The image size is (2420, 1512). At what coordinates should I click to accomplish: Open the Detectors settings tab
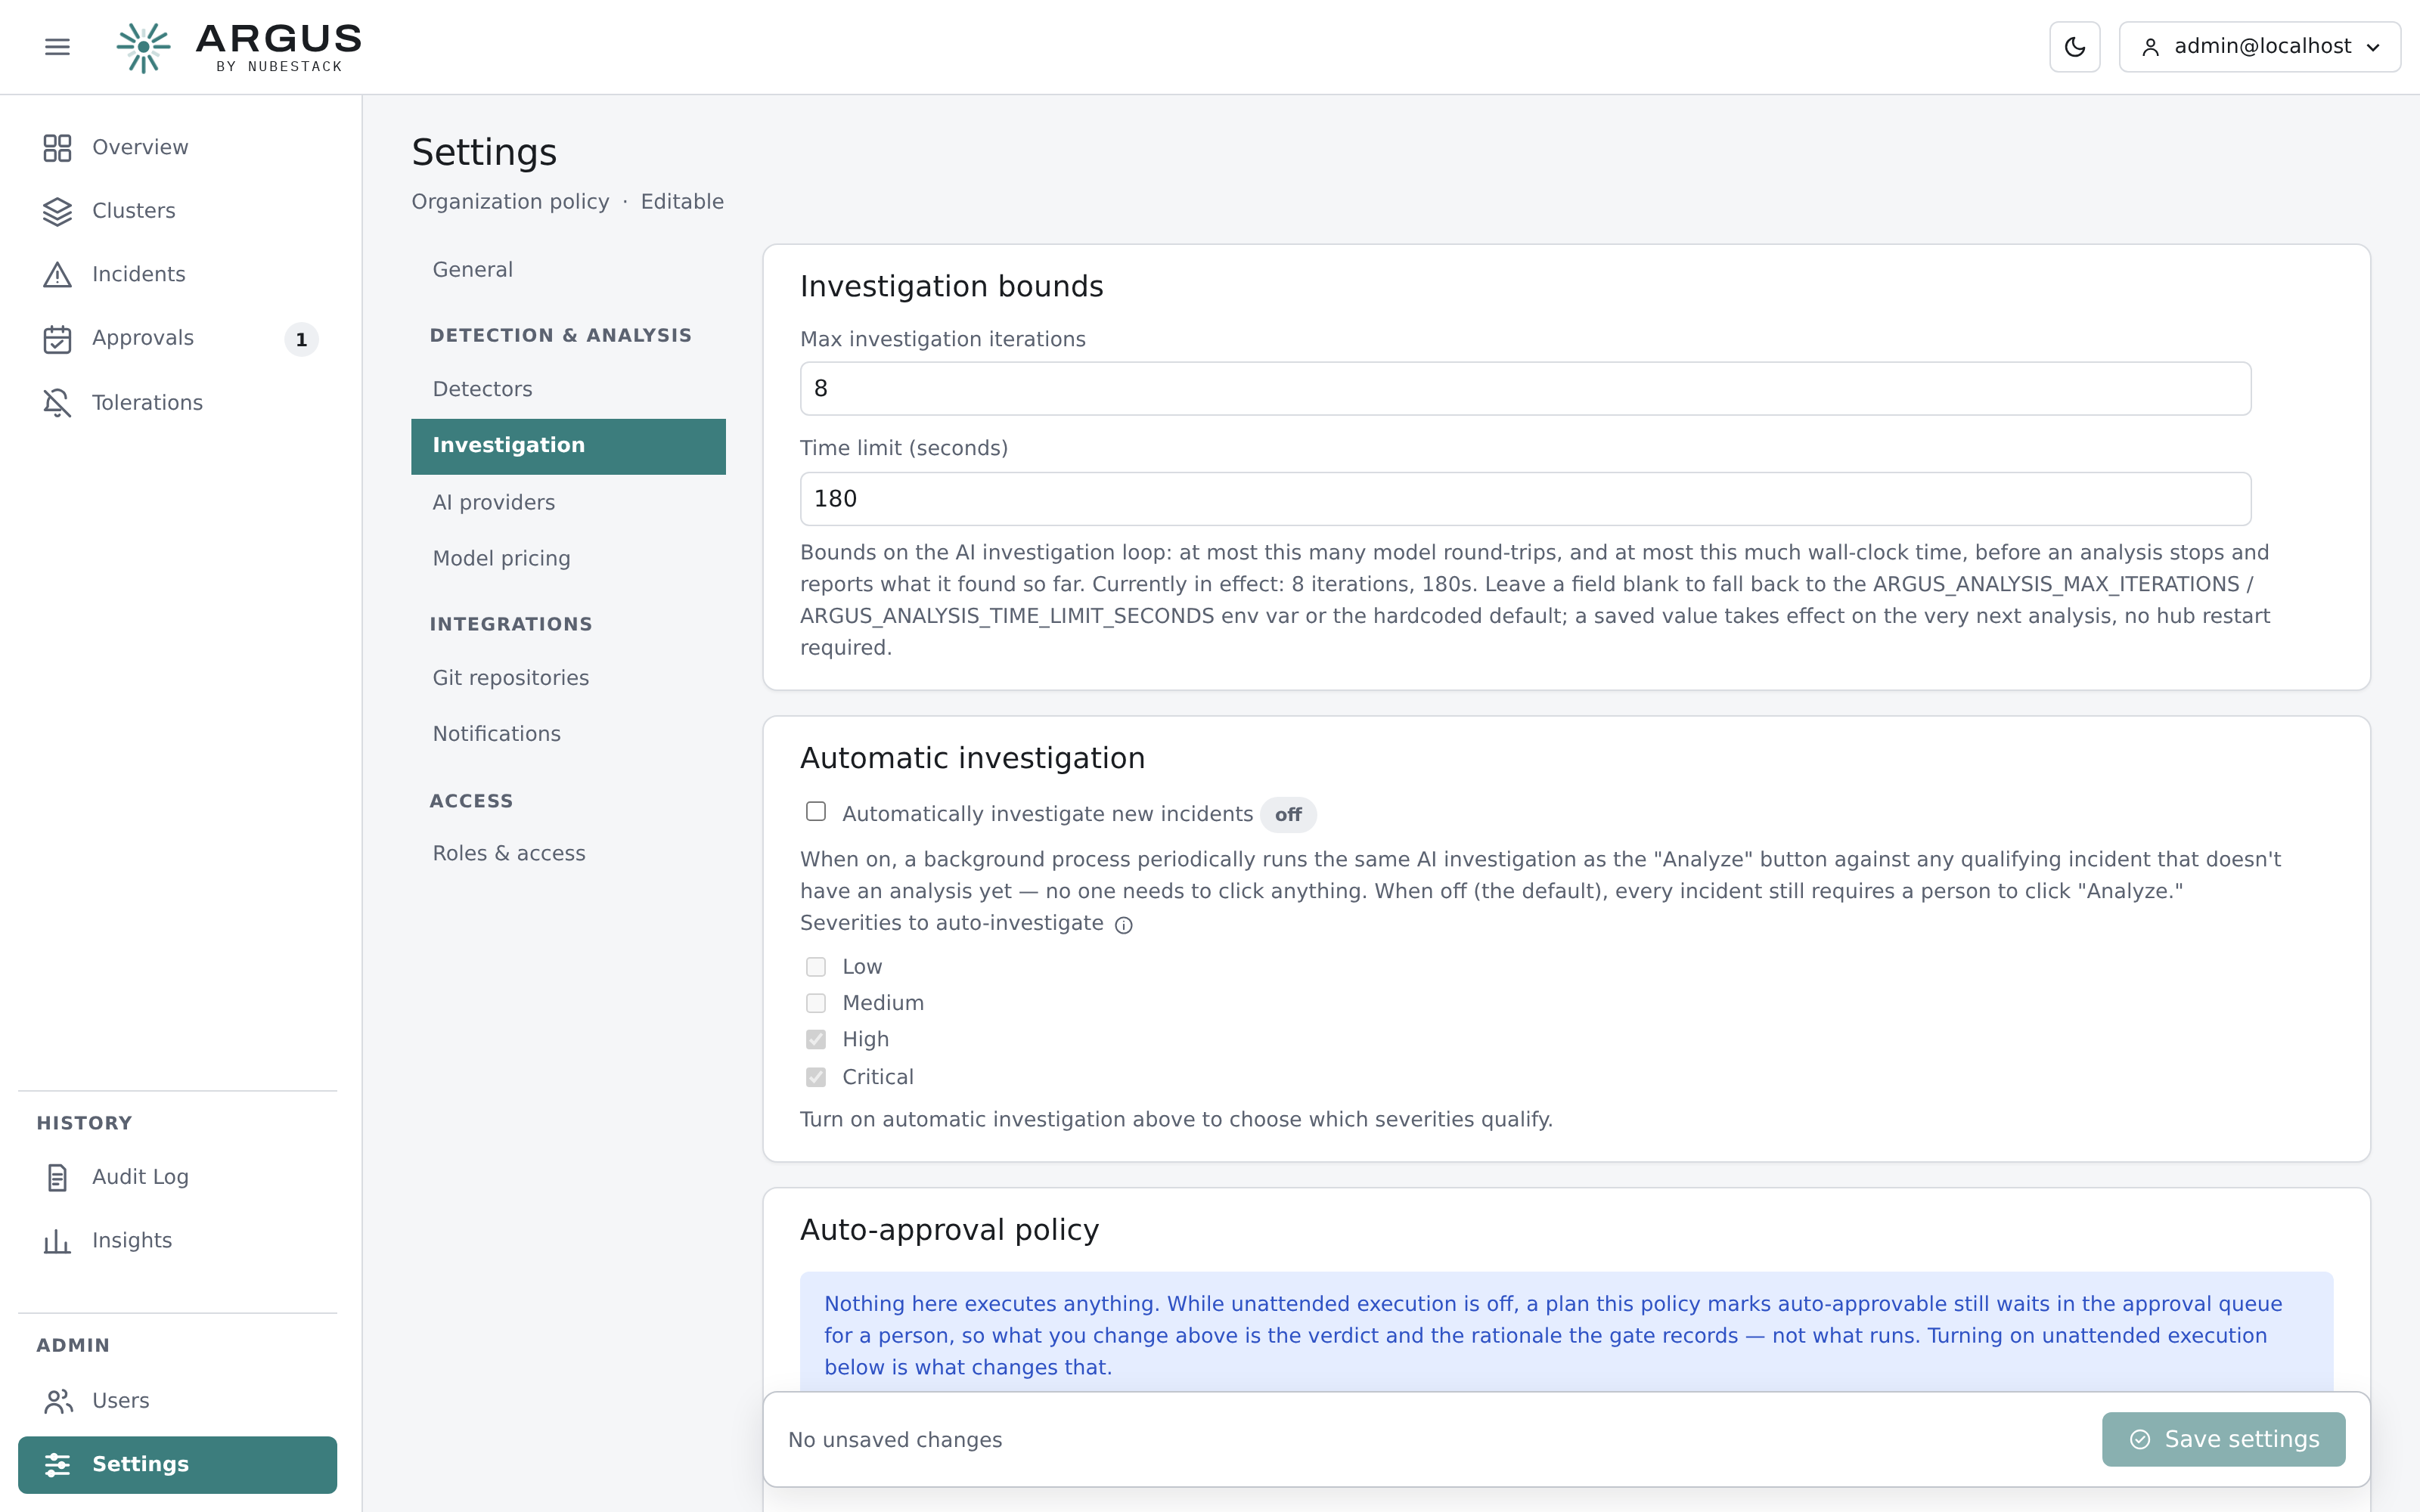[568, 389]
